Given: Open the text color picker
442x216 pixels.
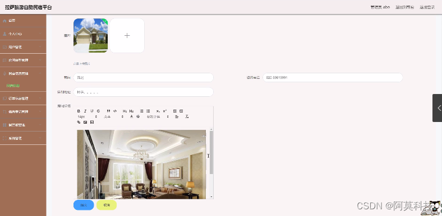Looking at the screenshot, I should [x=131, y=116].
